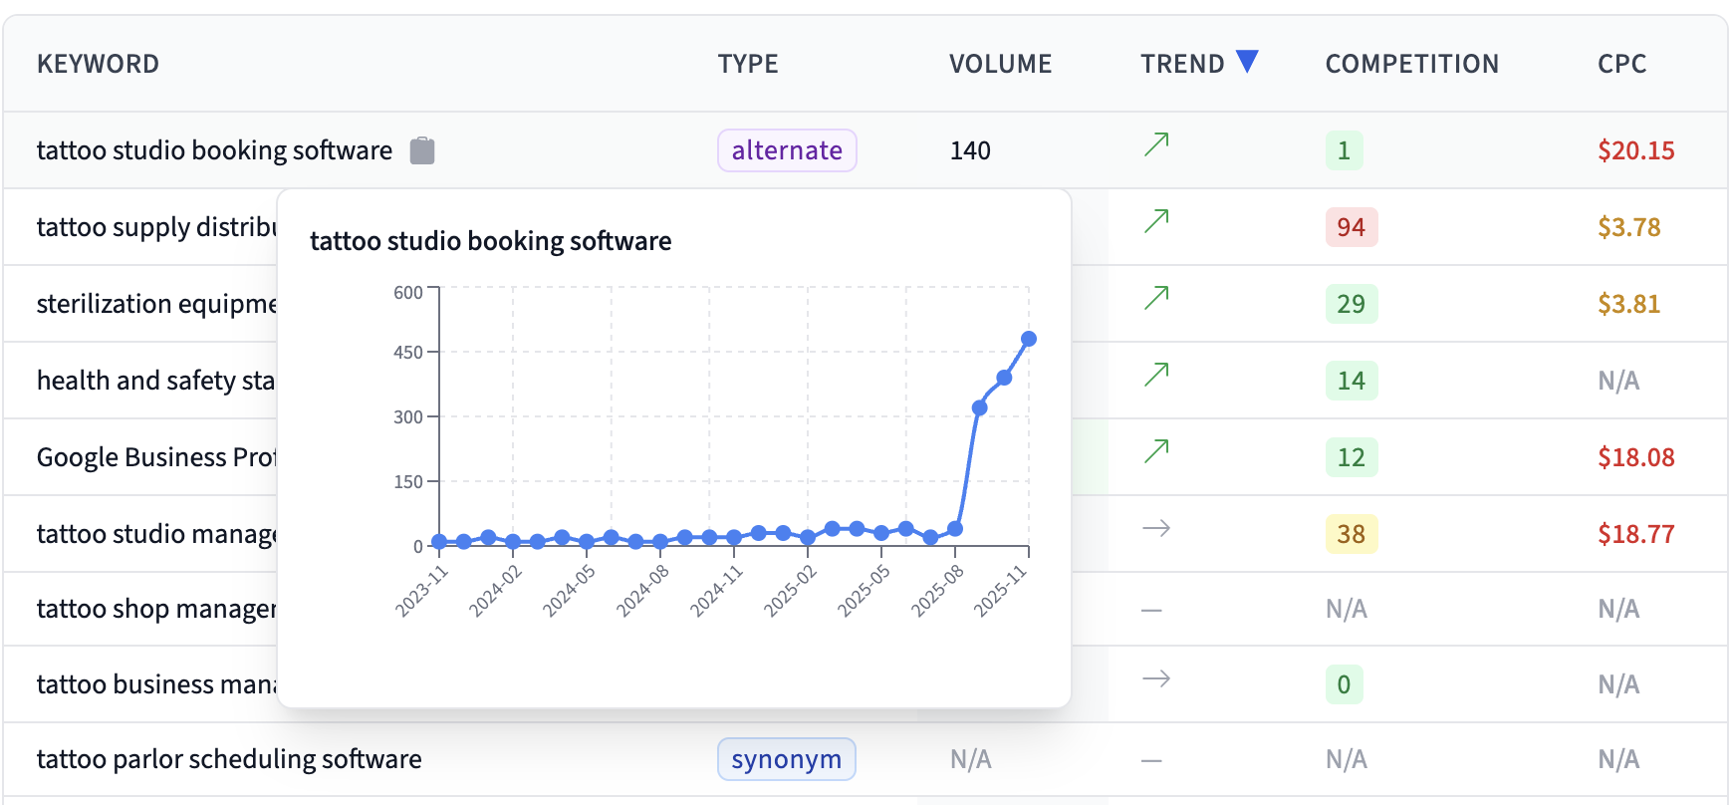Screen dimensions: 1735x805
Task: Click the flat trend arrow beside competition 38
Action: (x=1156, y=528)
